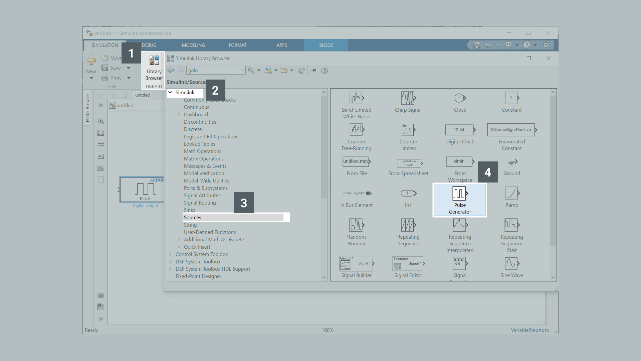Click the Model Browser side panel tab
The image size is (641, 361).
[x=87, y=108]
